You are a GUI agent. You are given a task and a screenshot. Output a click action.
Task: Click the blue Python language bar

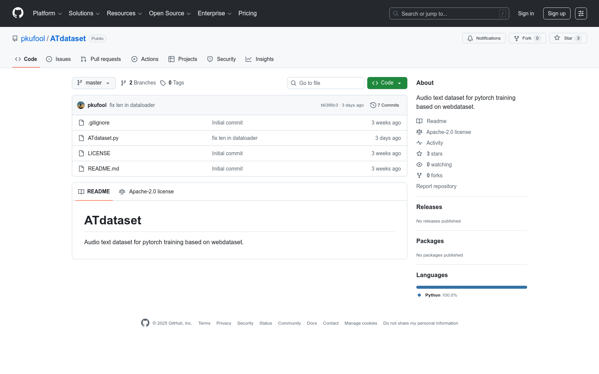point(472,287)
